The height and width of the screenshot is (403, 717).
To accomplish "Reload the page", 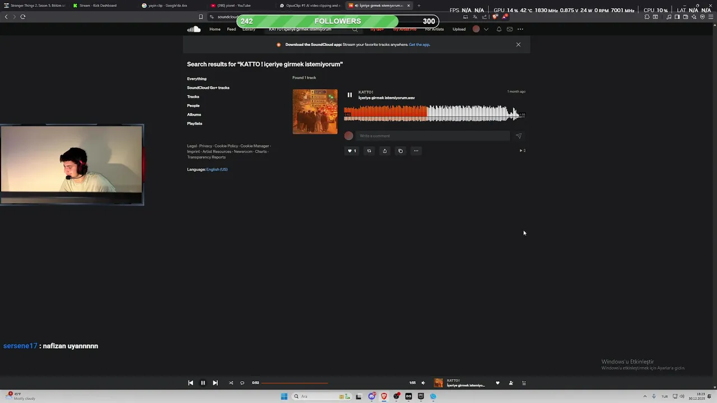I will point(23,17).
